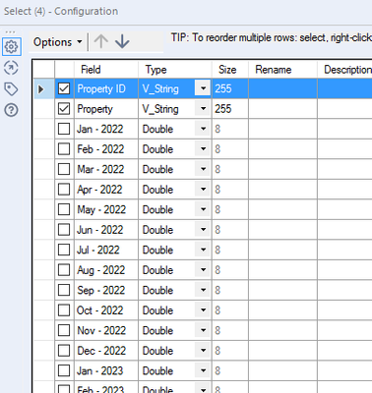Click the Type column header
The width and height of the screenshot is (372, 393).
(x=175, y=70)
